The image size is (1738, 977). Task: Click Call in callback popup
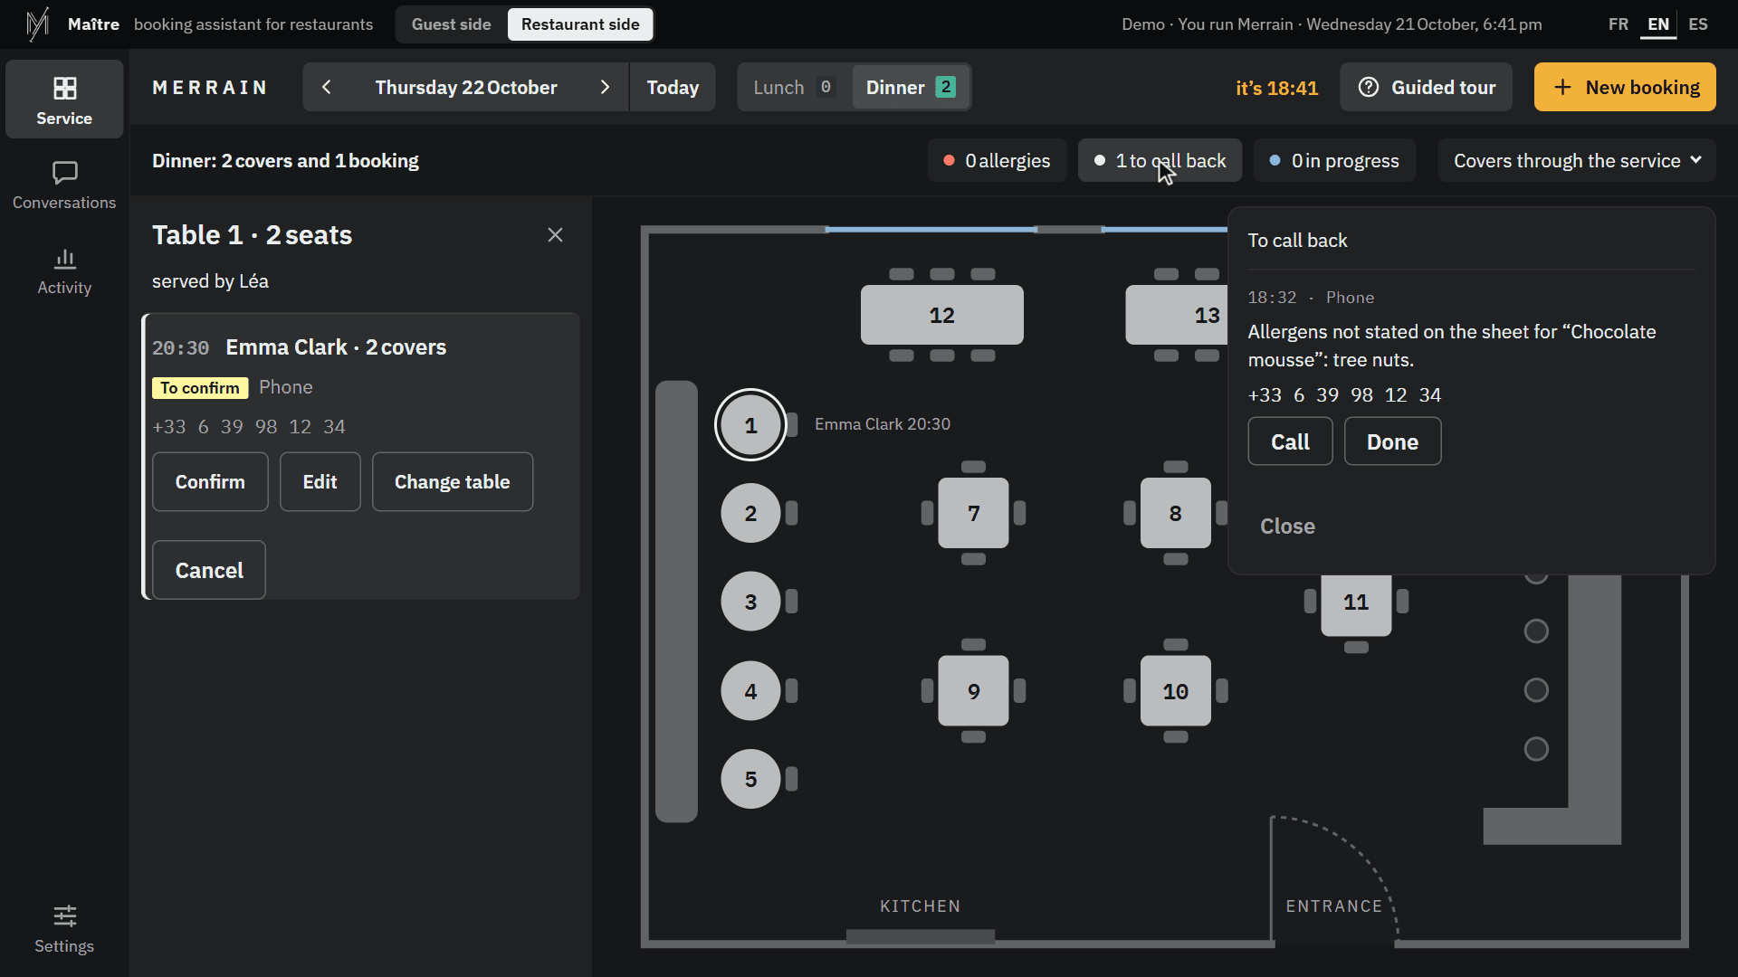[x=1290, y=441]
